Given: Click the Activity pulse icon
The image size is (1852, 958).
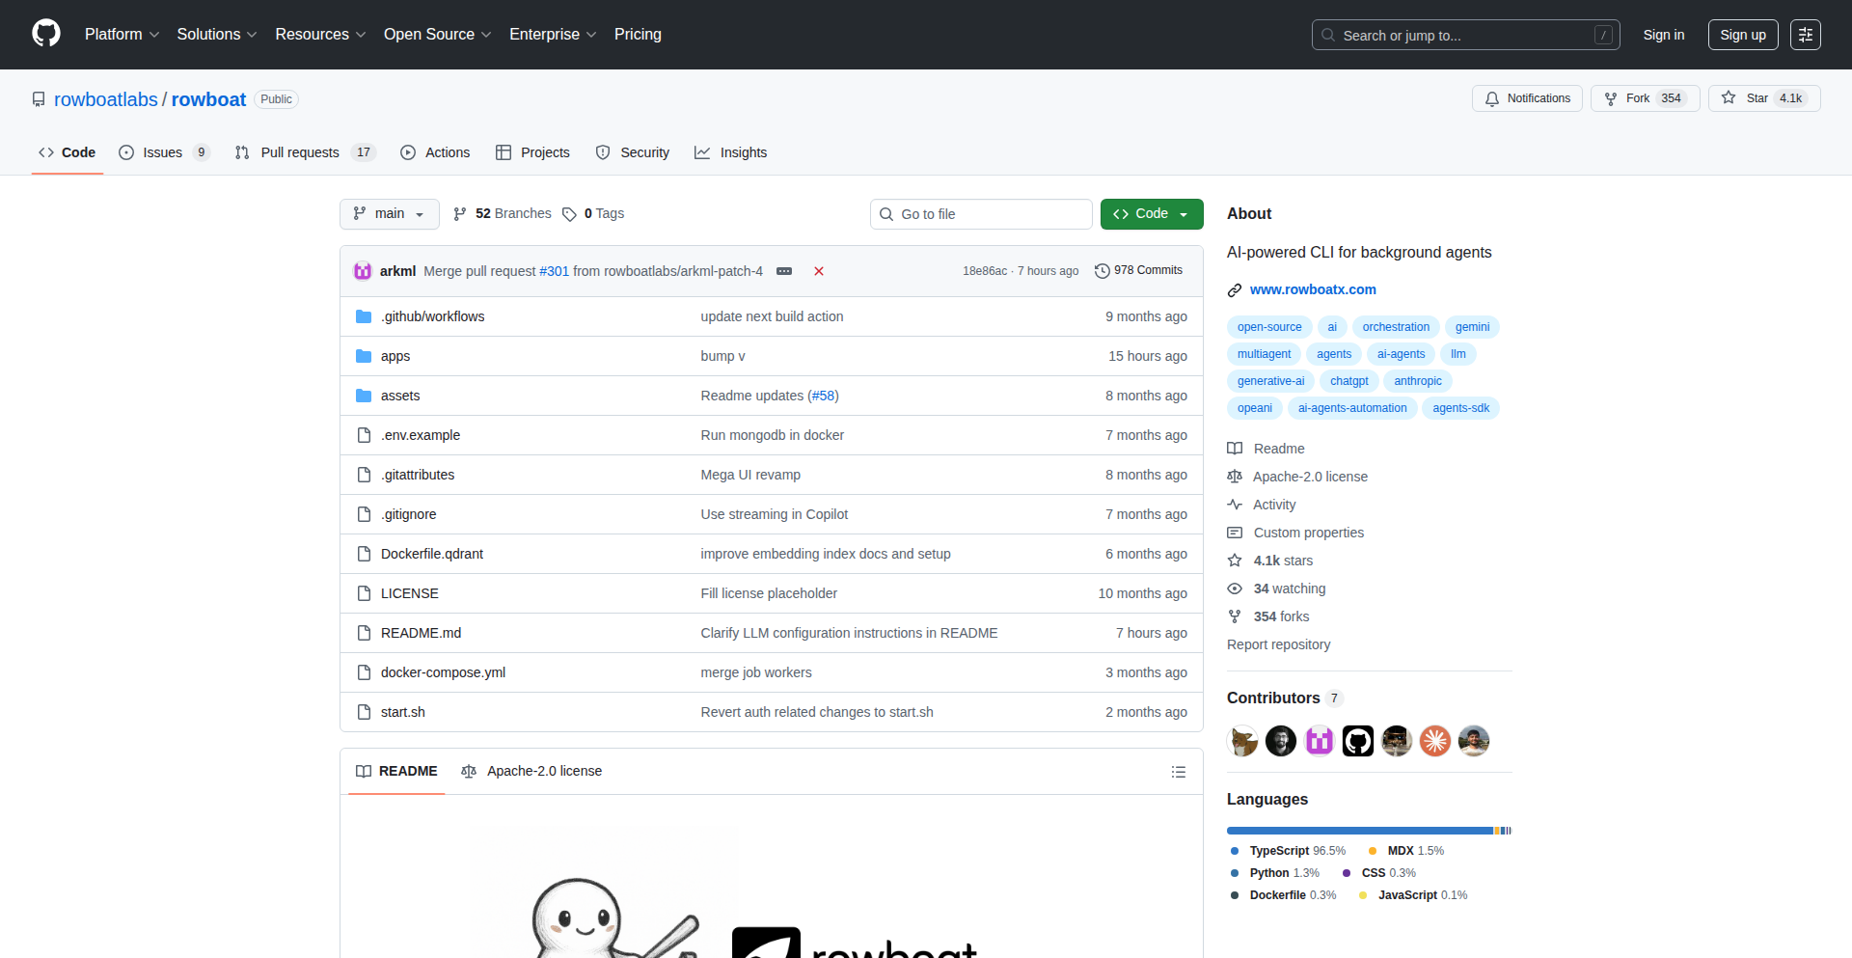Looking at the screenshot, I should 1235,505.
